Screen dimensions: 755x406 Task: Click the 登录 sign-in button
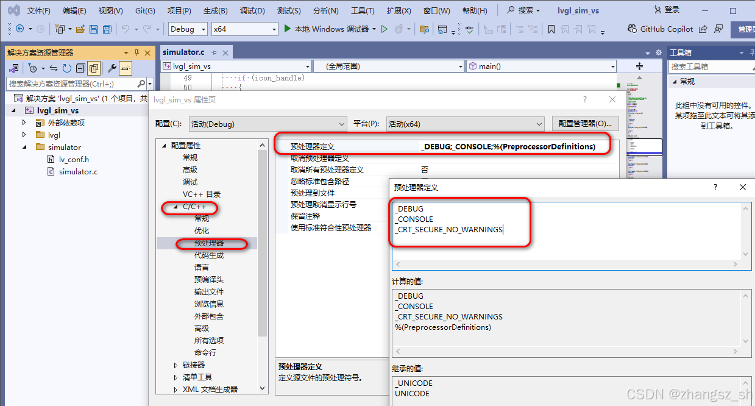point(667,10)
